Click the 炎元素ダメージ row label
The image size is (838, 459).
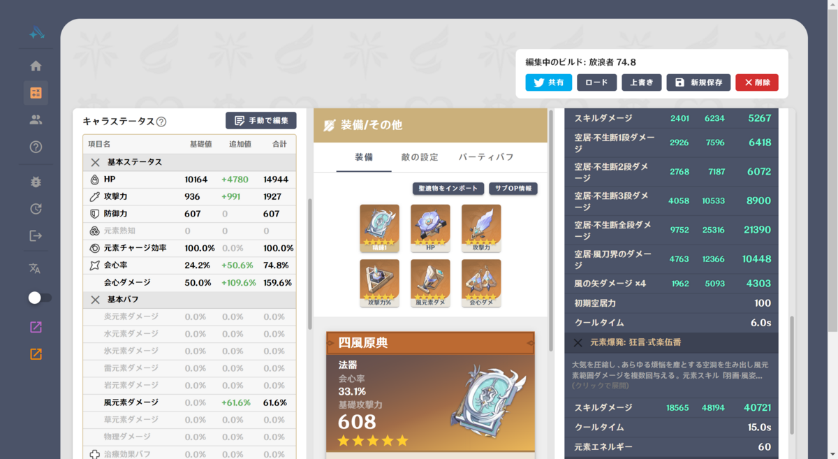click(x=131, y=316)
